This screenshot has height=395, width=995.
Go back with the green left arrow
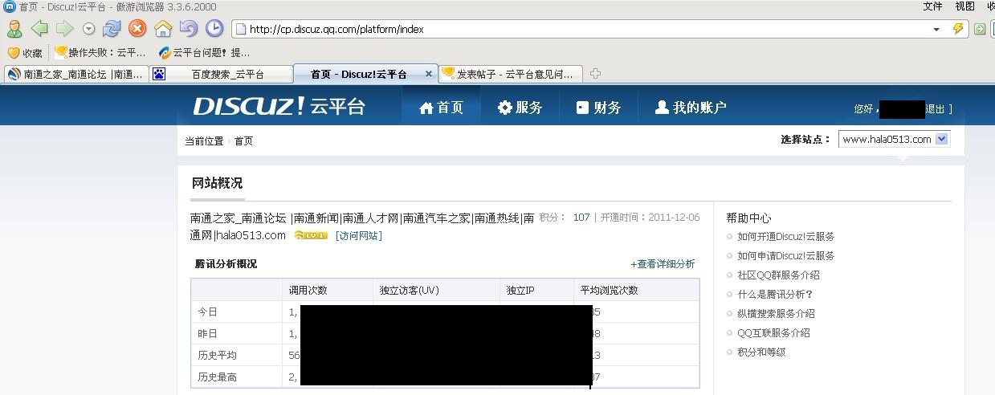pos(39,29)
